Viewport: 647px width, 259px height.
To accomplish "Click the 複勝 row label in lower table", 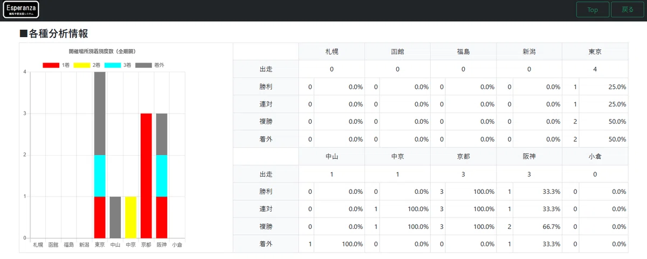I will tap(266, 227).
